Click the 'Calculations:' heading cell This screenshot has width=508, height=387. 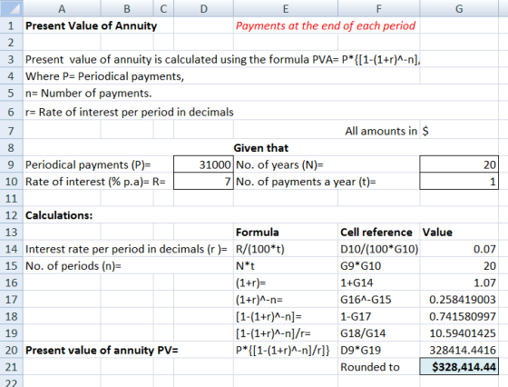point(59,215)
